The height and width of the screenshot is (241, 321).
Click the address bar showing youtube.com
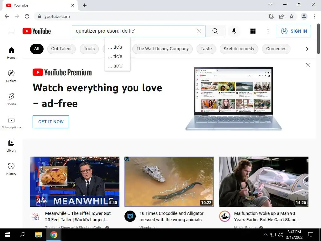pos(151,16)
